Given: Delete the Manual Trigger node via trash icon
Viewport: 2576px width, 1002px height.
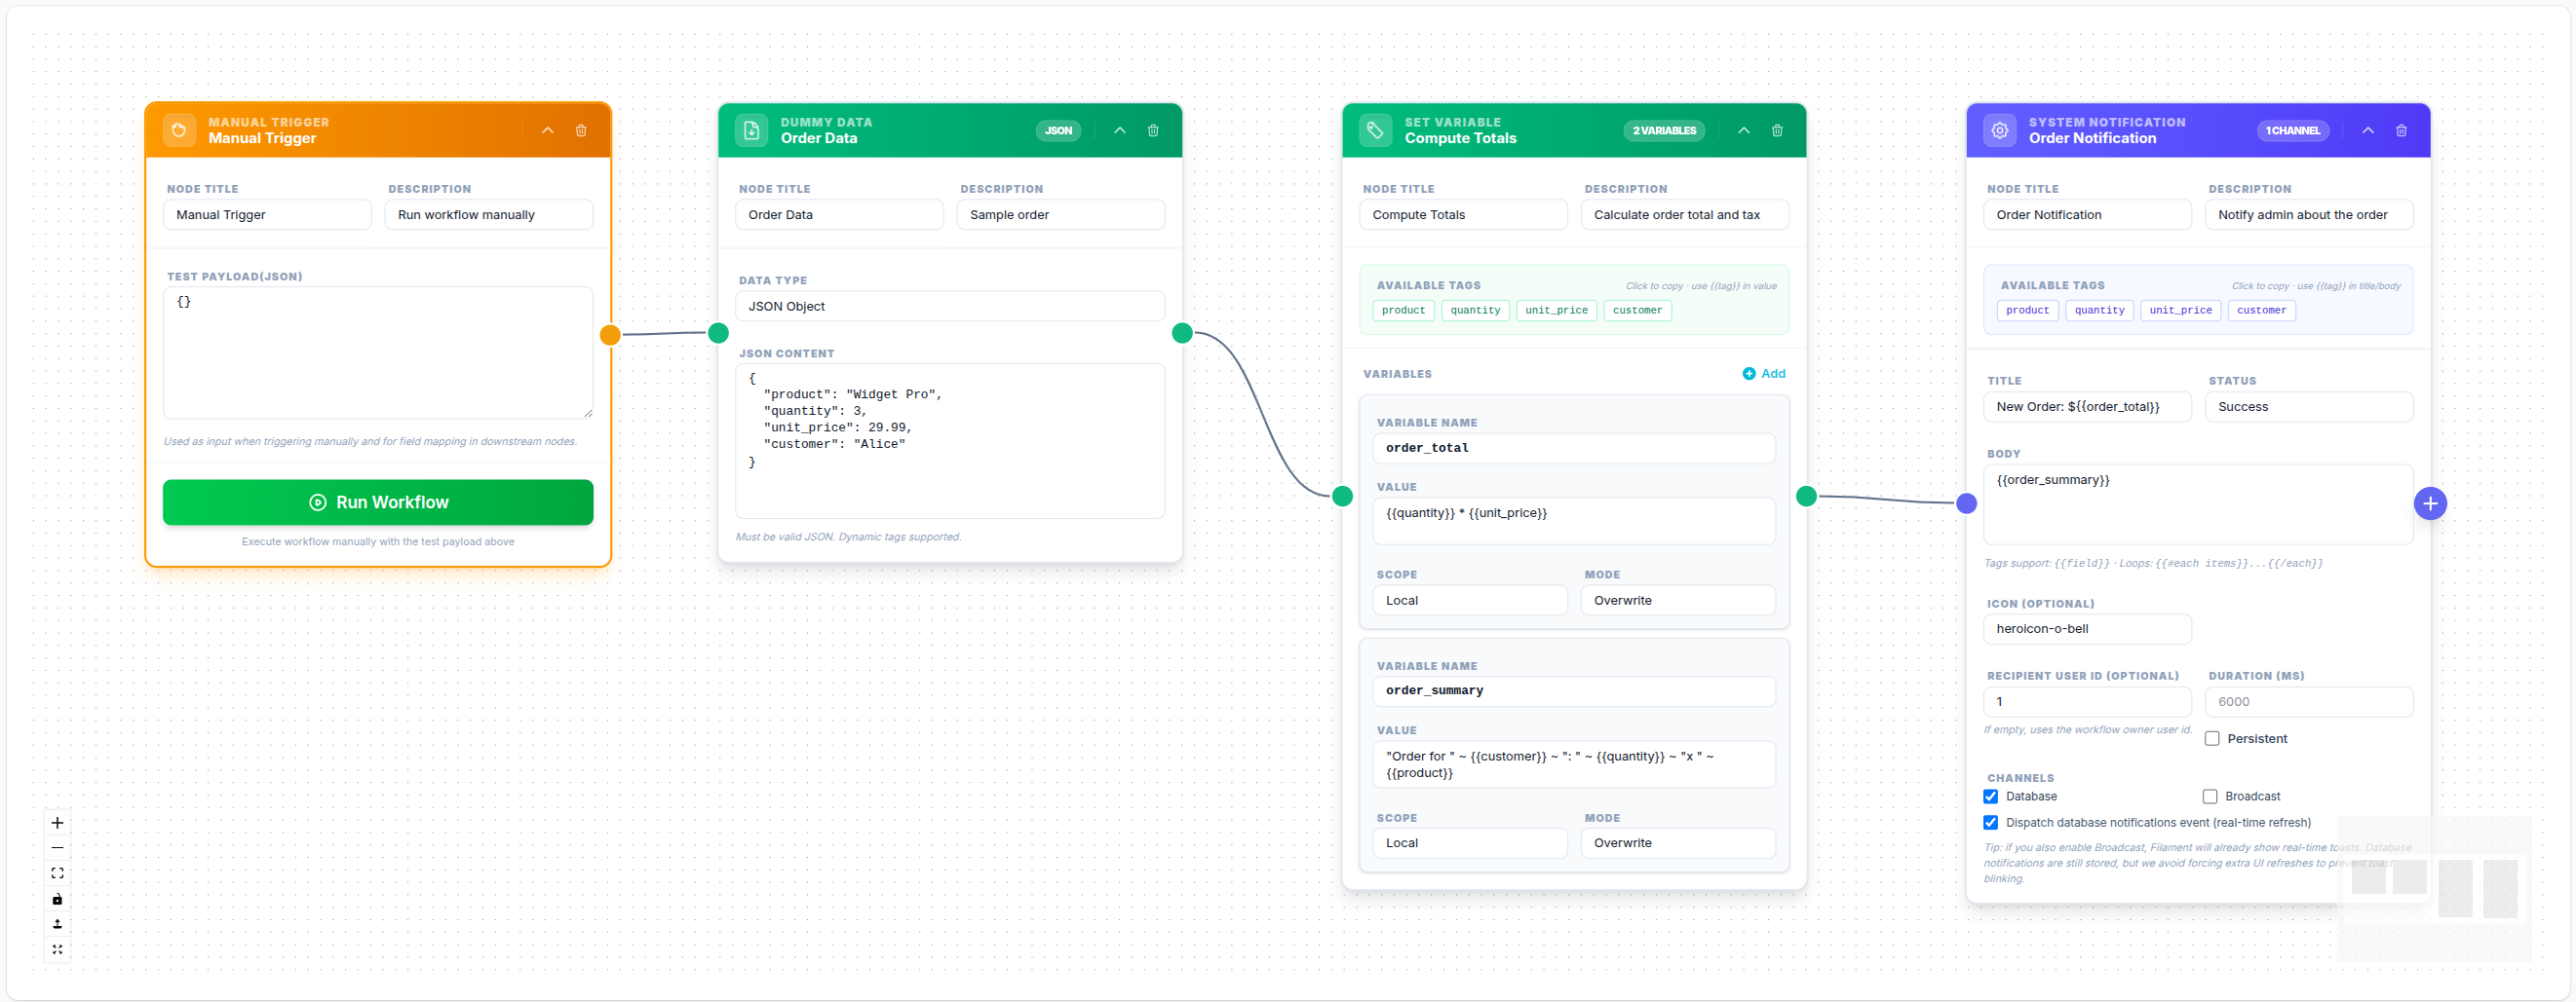Looking at the screenshot, I should click(x=581, y=130).
